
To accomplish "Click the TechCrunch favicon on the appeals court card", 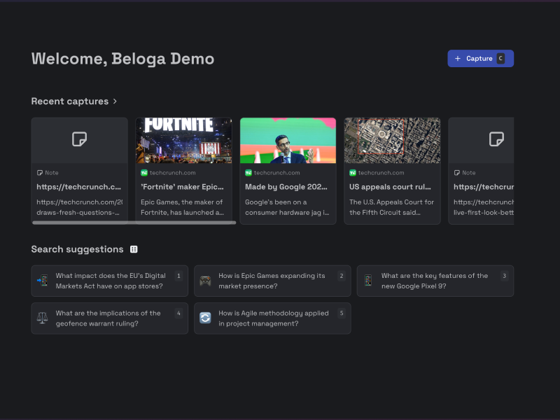I will pyautogui.click(x=353, y=173).
